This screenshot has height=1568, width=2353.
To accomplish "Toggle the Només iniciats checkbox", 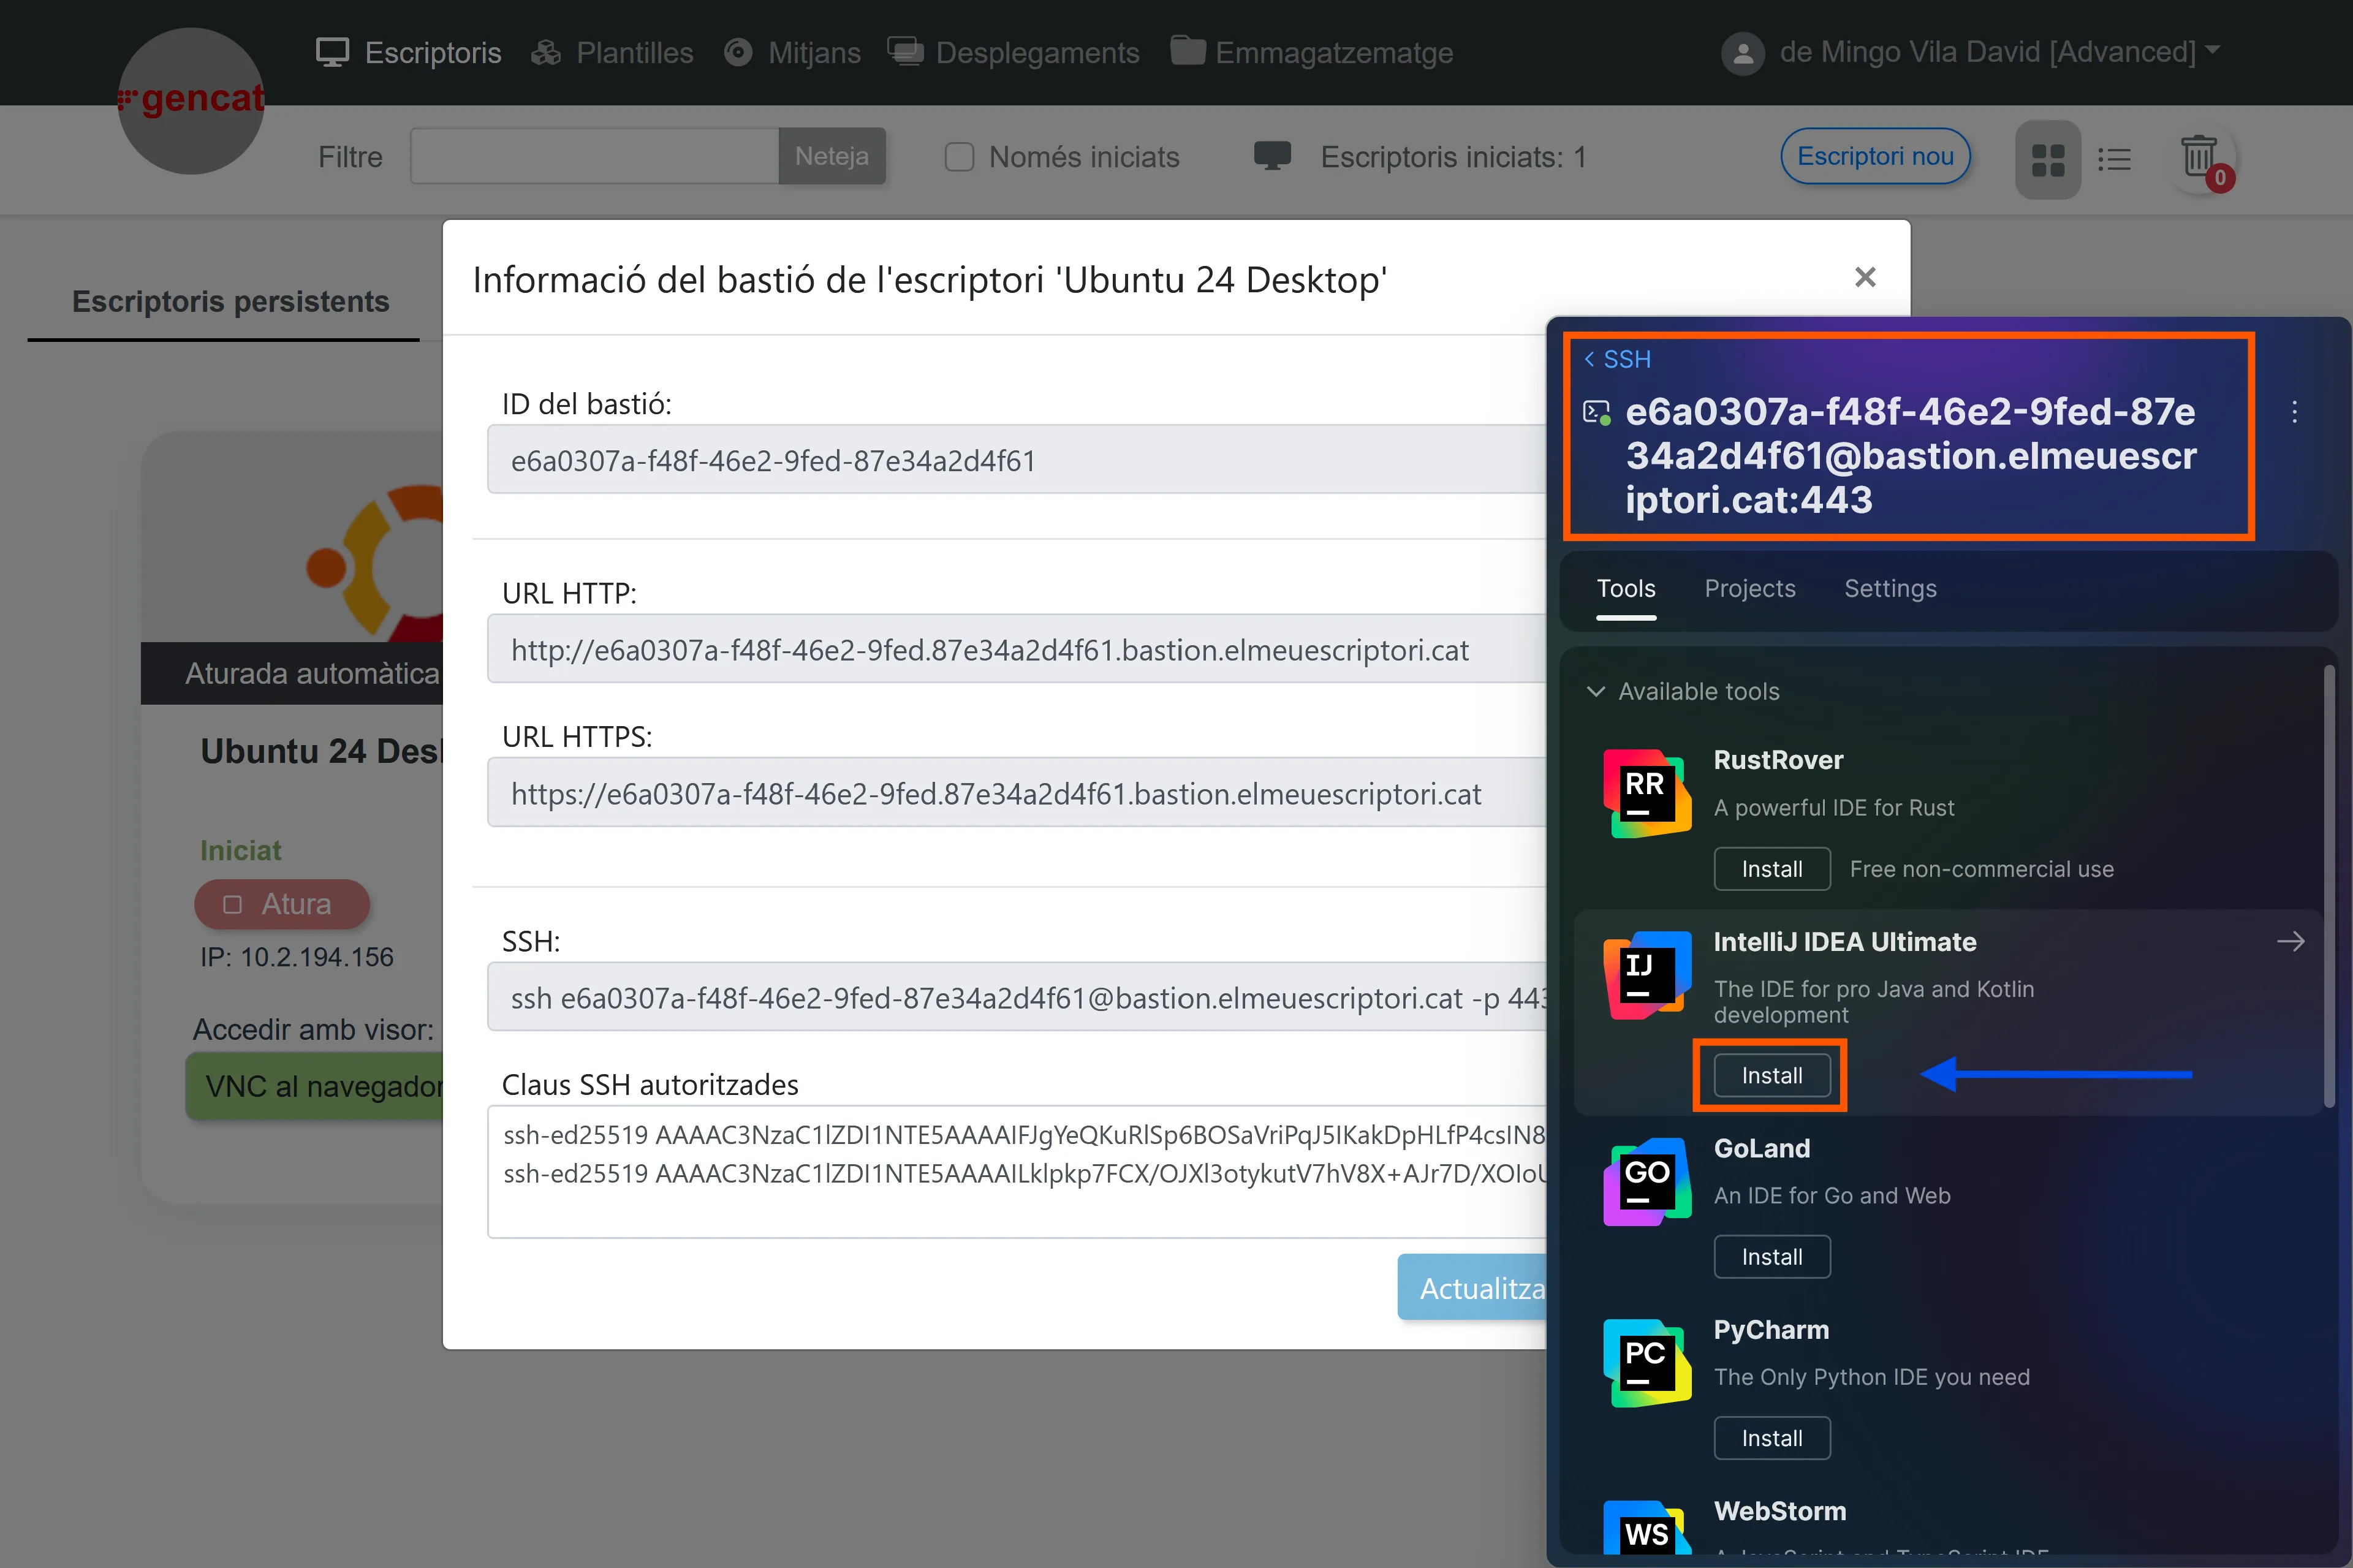I will point(959,157).
